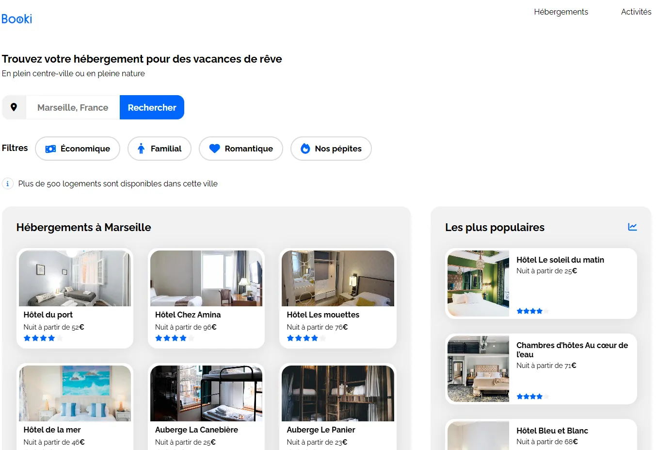Click the Hôtel Chez Amina title
This screenshot has width=657, height=450.
(x=188, y=315)
